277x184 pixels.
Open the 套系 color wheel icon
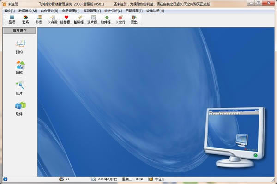25,19
